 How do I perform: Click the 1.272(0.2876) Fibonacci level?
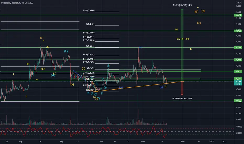(88, 62)
